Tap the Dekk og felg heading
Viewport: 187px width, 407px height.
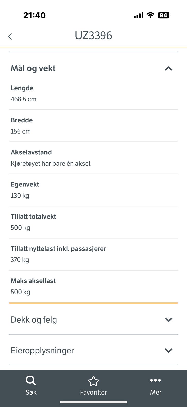tap(34, 320)
